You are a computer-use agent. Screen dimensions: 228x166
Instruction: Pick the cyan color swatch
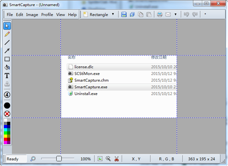(x=5, y=130)
